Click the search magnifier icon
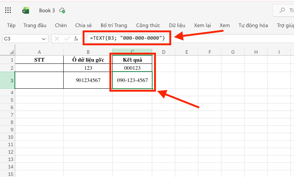294x177 pixels. click(x=282, y=10)
